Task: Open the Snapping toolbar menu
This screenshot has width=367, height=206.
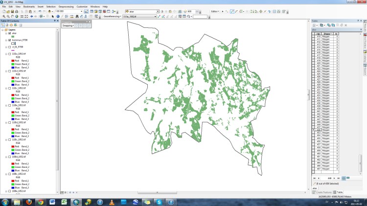Action: (68, 25)
